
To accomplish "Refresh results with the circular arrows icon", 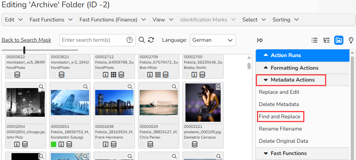I will point(151,40).
